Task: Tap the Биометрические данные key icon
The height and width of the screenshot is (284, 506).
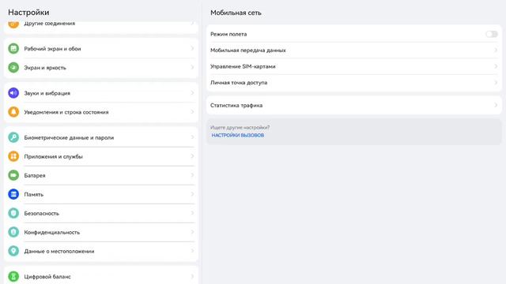Action: [13, 137]
